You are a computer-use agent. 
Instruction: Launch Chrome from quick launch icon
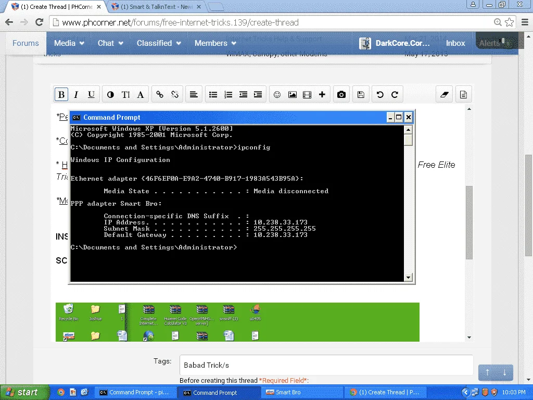point(60,392)
